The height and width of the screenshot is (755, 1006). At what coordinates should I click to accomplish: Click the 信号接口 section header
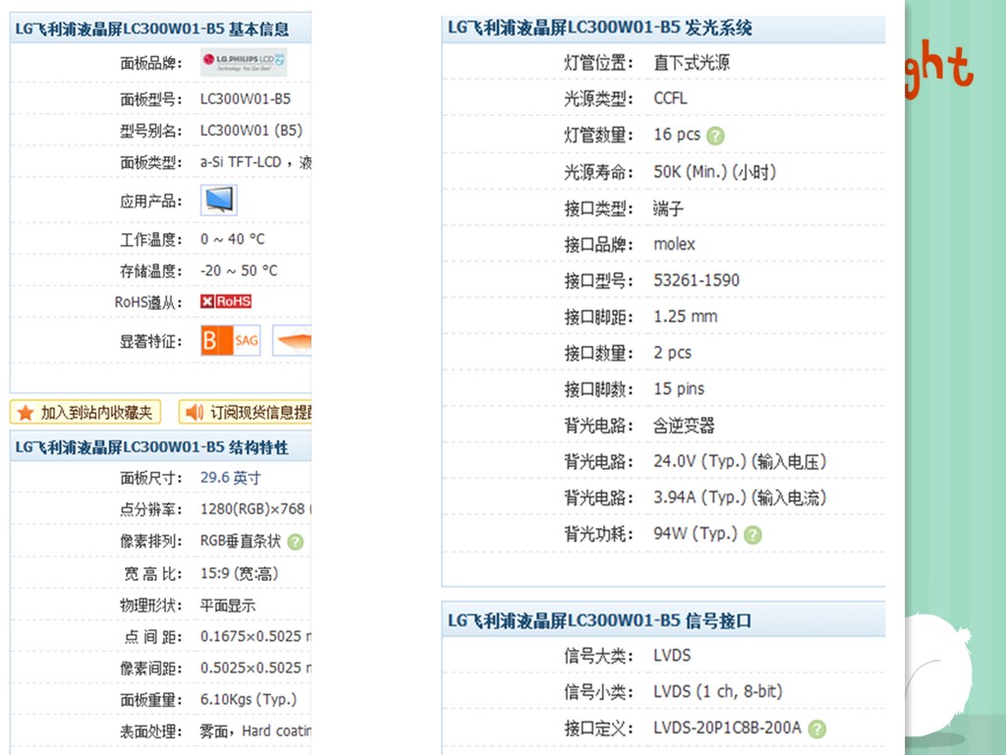pos(599,620)
